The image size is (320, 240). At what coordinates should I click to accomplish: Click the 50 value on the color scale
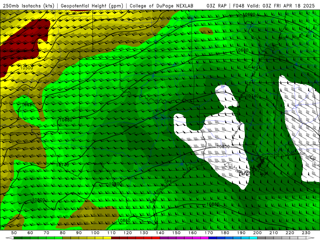pyautogui.click(x=14, y=233)
